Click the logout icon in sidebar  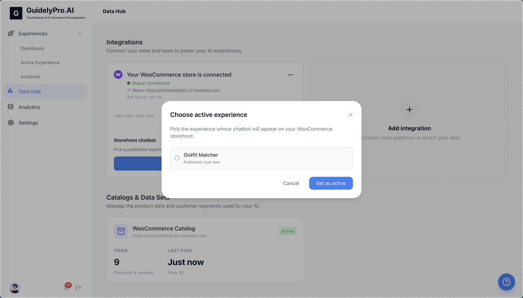(78, 288)
